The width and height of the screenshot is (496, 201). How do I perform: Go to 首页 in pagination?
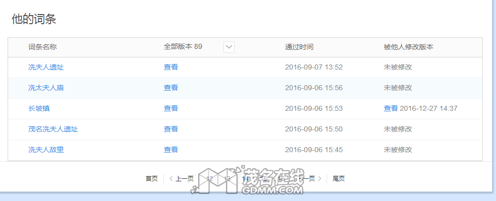(152, 179)
